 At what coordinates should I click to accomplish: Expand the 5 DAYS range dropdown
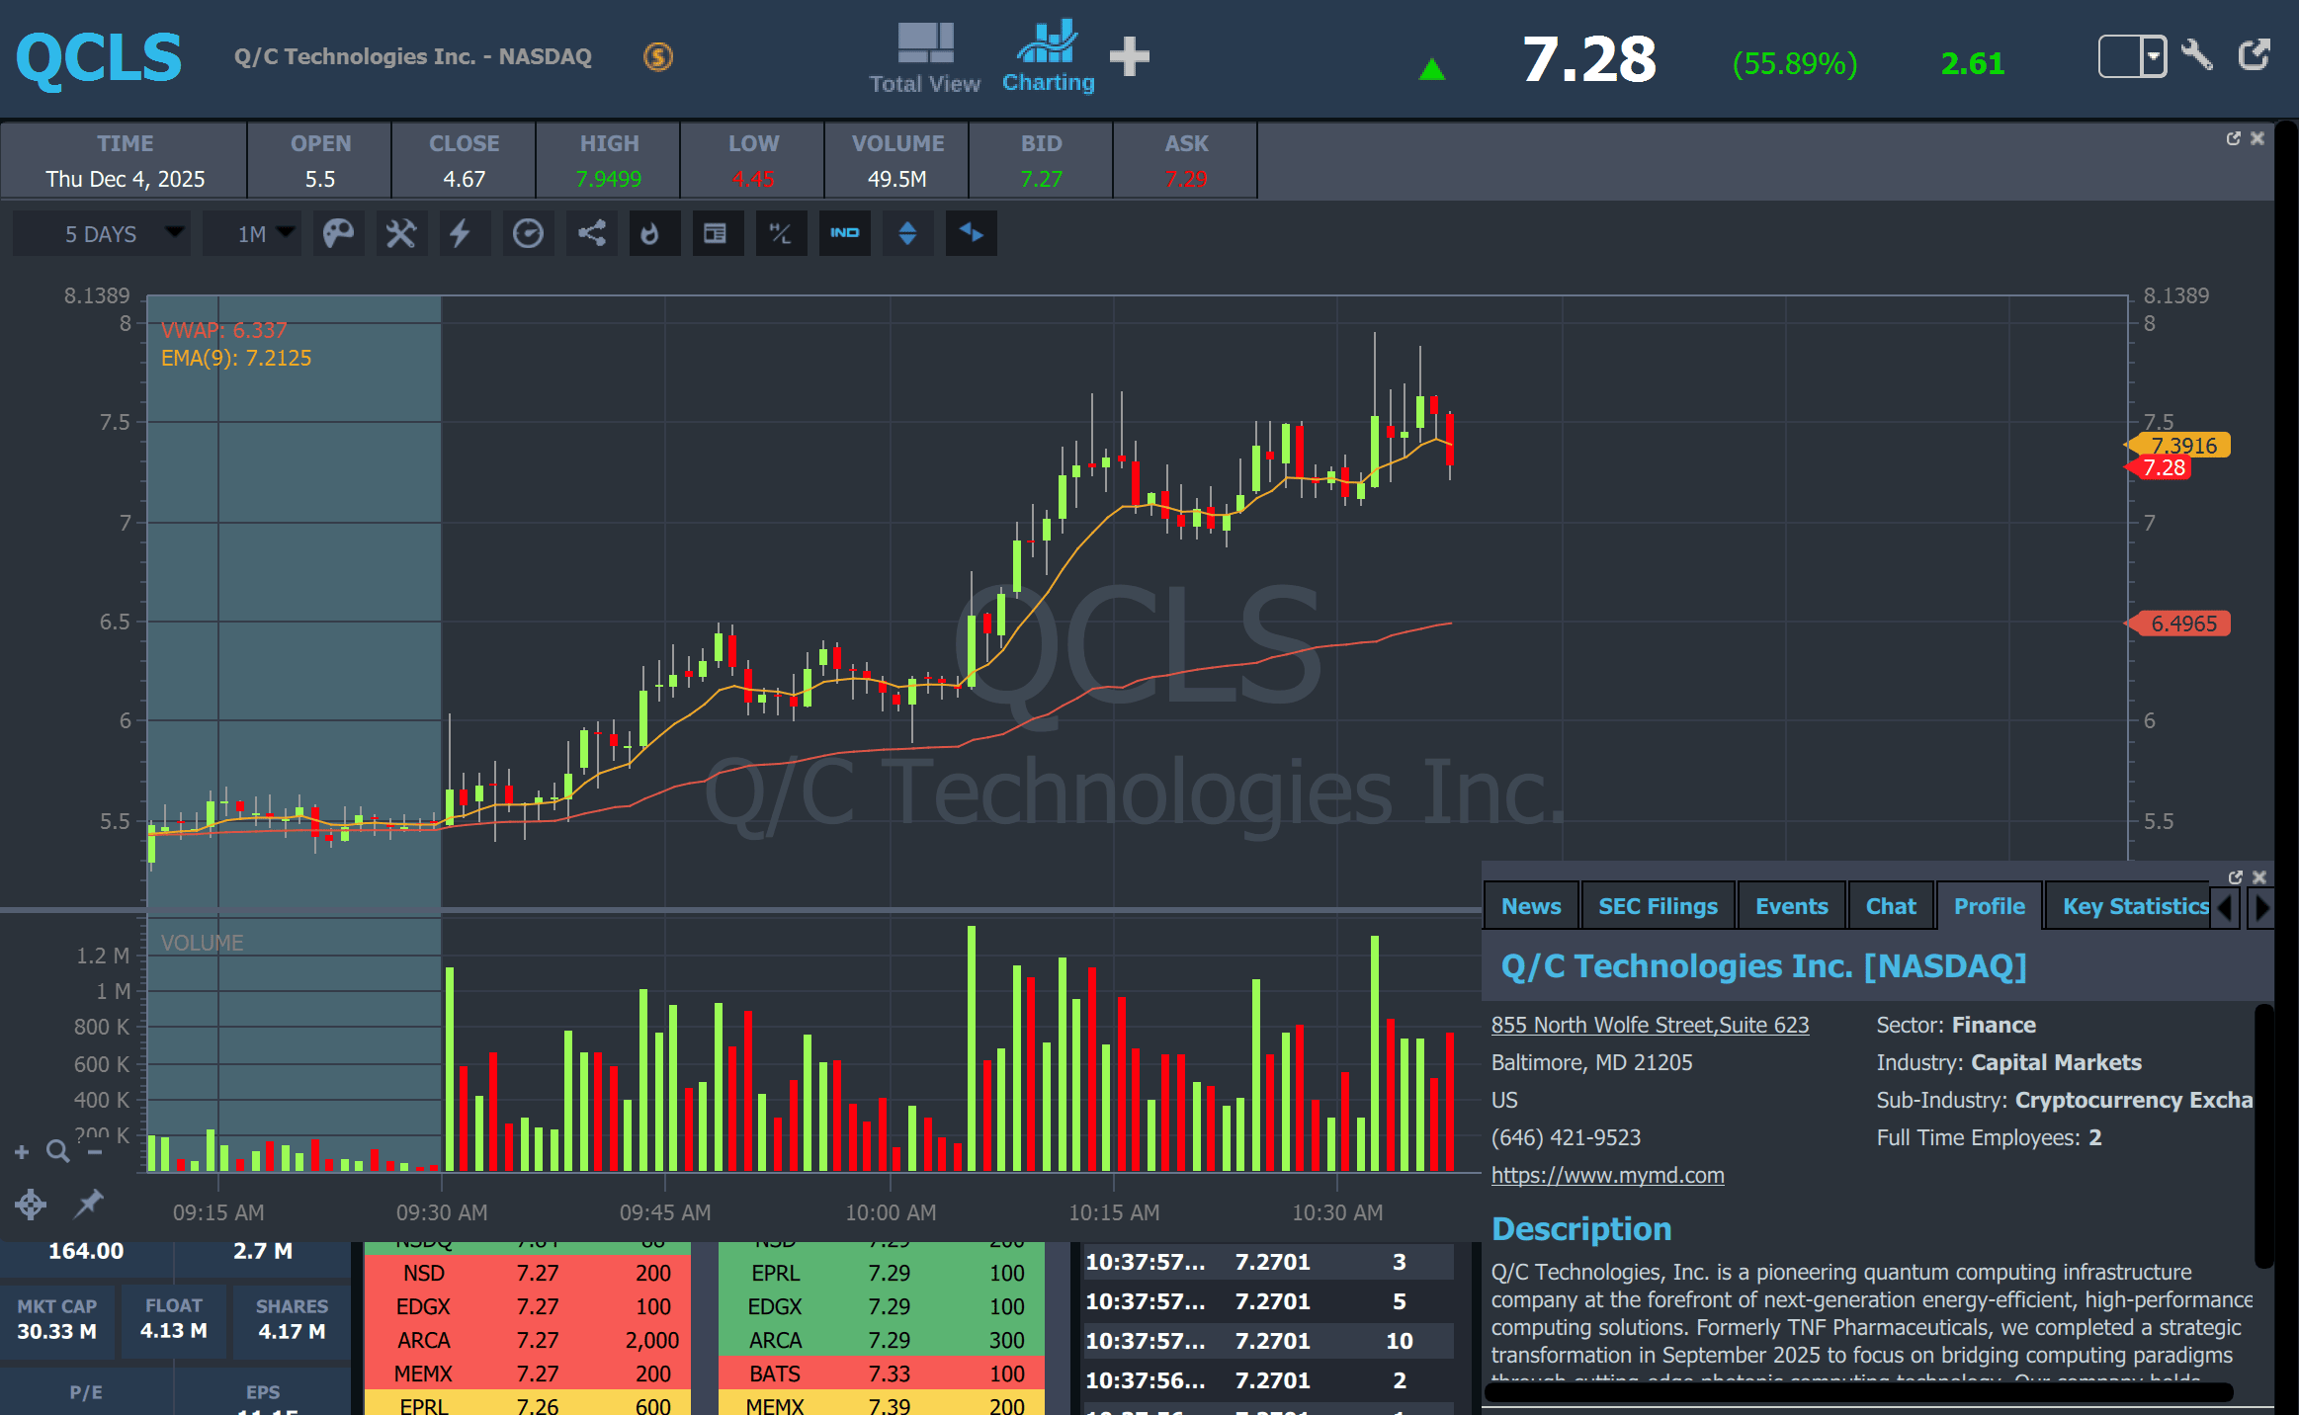tap(101, 234)
